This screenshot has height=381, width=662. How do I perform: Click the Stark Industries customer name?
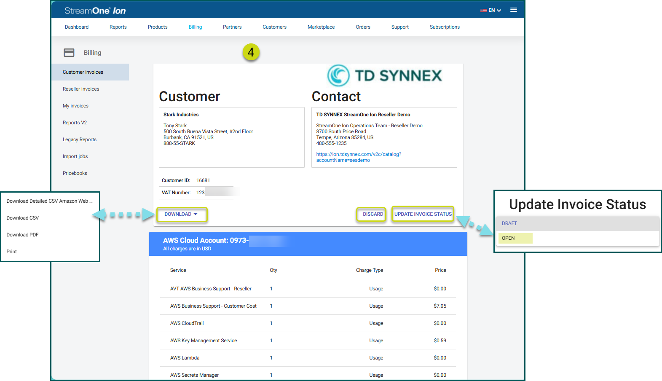181,115
